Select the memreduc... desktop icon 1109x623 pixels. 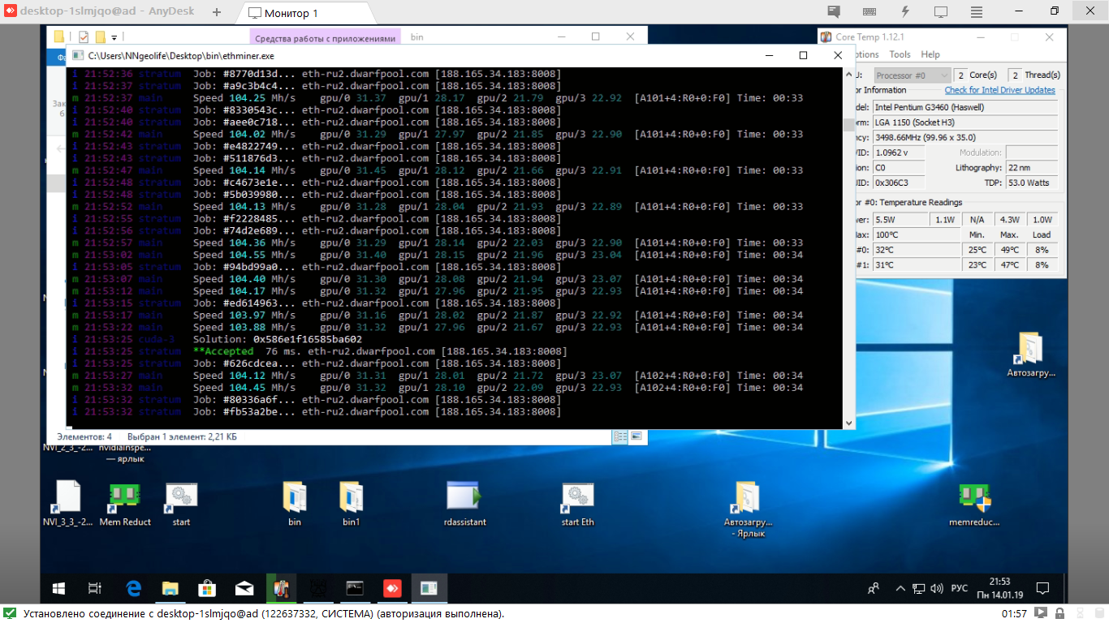click(x=974, y=505)
